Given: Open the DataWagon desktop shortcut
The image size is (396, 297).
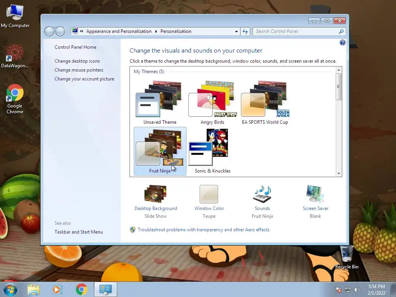Looking at the screenshot, I should point(15,56).
